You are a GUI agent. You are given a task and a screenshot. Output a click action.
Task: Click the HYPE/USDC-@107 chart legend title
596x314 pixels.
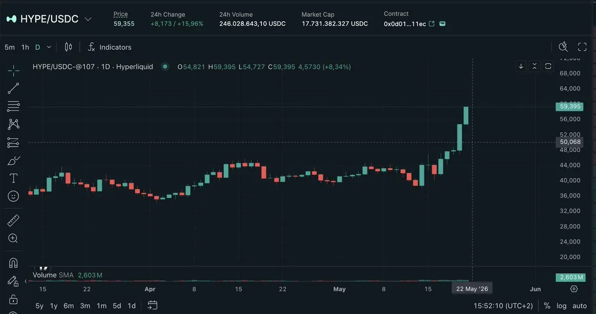(x=93, y=66)
